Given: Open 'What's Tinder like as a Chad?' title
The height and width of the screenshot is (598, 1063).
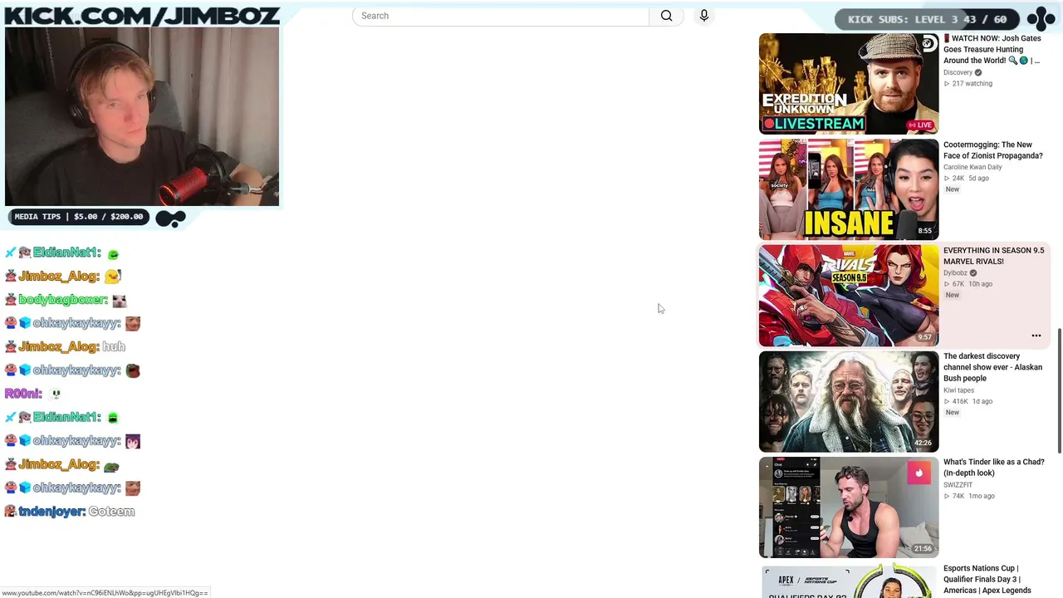Looking at the screenshot, I should [x=994, y=468].
